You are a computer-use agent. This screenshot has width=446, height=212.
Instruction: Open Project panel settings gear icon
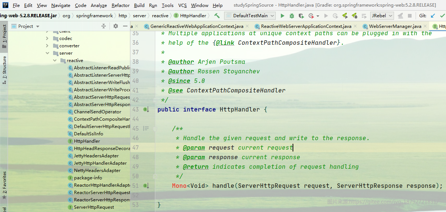pos(116,26)
